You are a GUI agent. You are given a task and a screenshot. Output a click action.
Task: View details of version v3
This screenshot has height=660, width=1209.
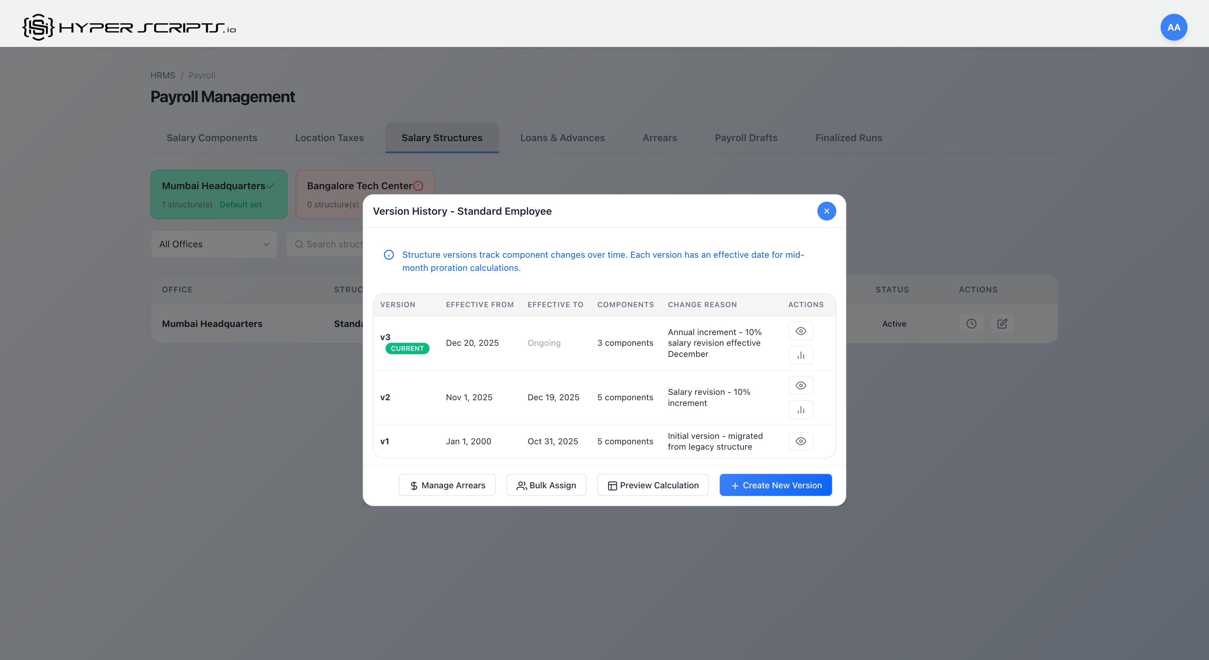pos(801,331)
